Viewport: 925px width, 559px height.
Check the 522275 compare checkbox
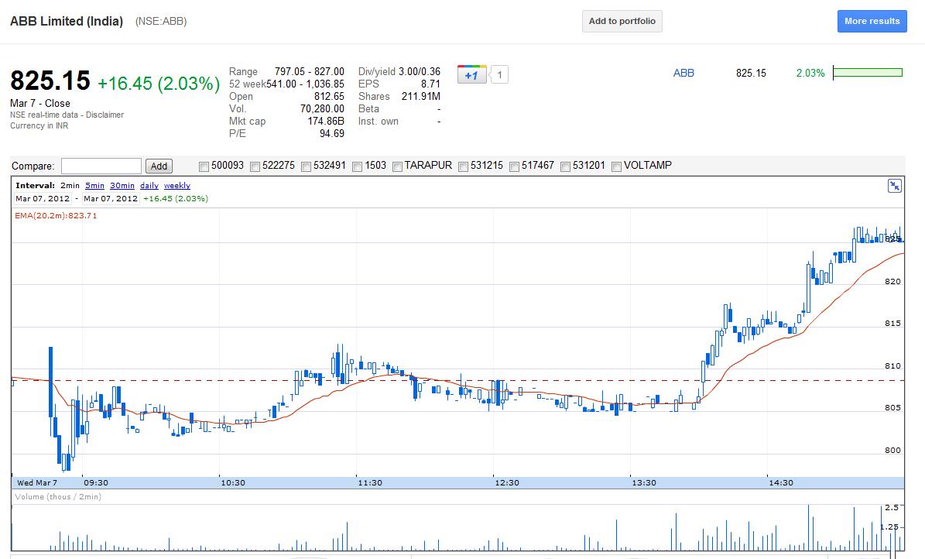pyautogui.click(x=255, y=166)
